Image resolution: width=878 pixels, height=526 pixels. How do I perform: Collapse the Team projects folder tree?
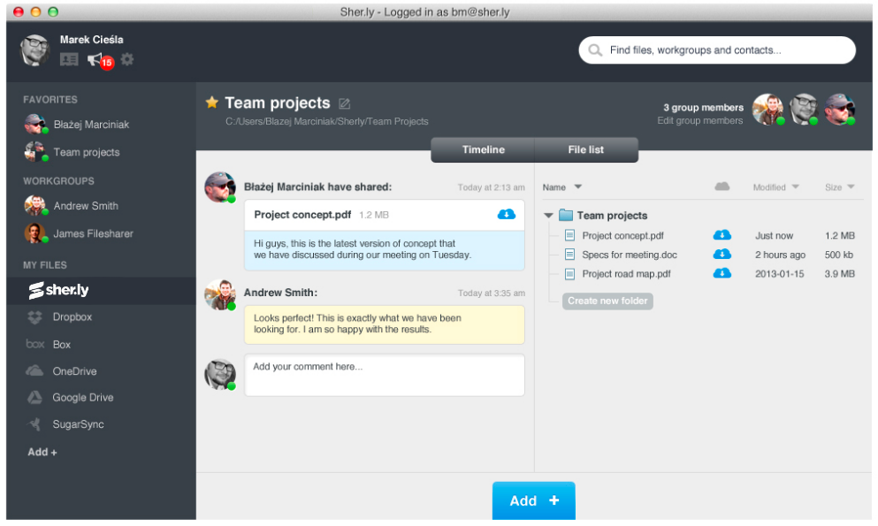(549, 216)
